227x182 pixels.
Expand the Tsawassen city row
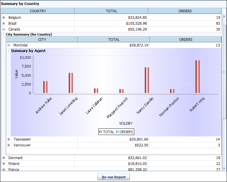coord(9,139)
